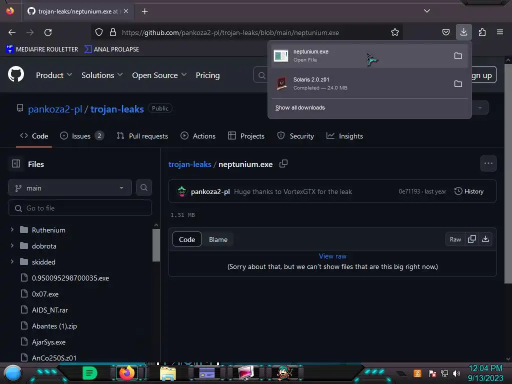The width and height of the screenshot is (512, 384).
Task: Open MEDIAFIRE ROULETTER bookmark
Action: pos(42,49)
